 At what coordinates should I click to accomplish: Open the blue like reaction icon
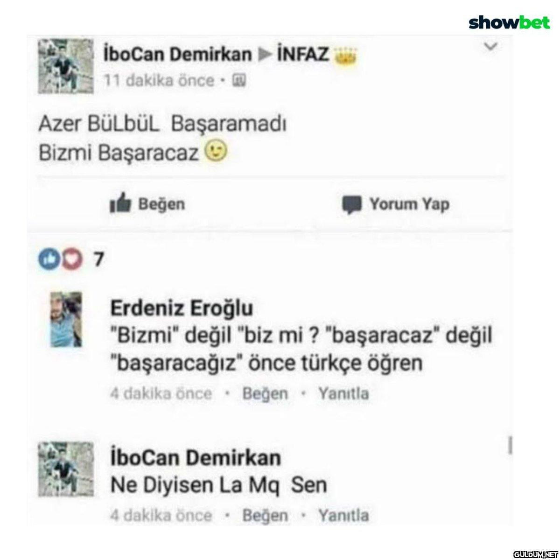click(47, 259)
